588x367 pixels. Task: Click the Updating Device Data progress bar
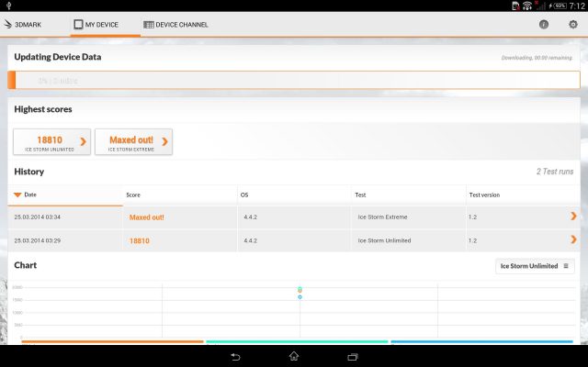(294, 80)
